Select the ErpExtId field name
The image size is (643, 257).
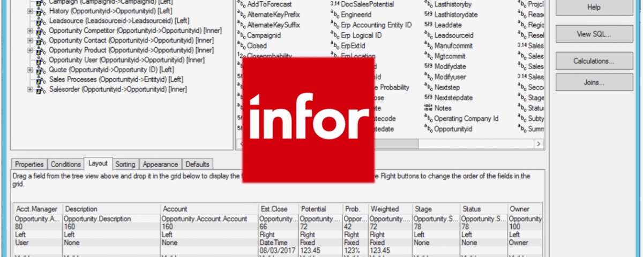click(352, 46)
